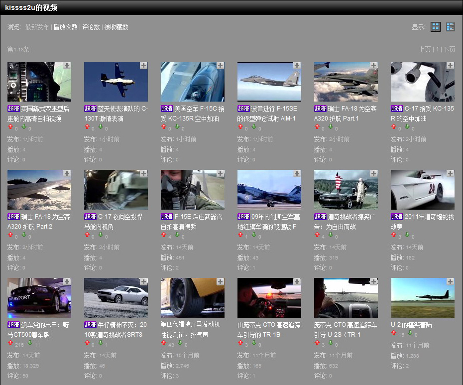Upvote the U-2的搞笑着陆 video
This screenshot has width=463, height=385.
(393, 333)
